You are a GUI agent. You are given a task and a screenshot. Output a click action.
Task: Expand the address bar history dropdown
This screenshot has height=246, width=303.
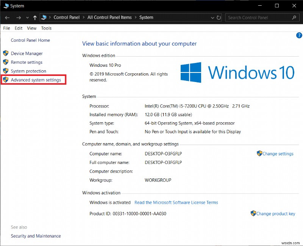coord(212,17)
